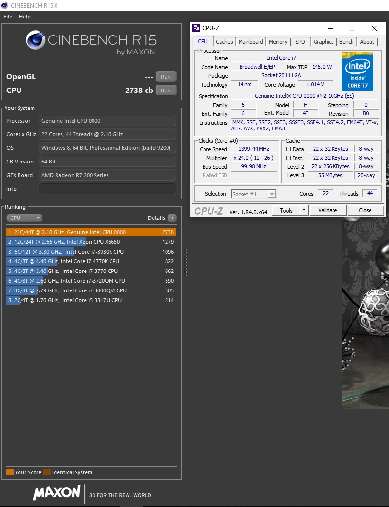Image resolution: width=389 pixels, height=507 pixels.
Task: Run the OpenGL benchmark
Action: pos(166,77)
